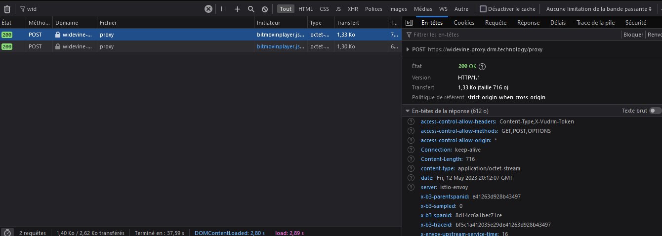Click the Bloquer button
Image resolution: width=662 pixels, height=236 pixels.
click(633, 35)
